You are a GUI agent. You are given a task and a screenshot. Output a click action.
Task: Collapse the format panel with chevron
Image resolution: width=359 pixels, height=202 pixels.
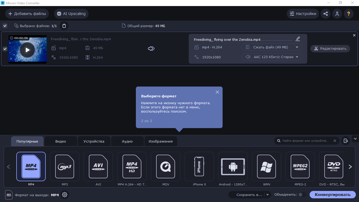356,139
